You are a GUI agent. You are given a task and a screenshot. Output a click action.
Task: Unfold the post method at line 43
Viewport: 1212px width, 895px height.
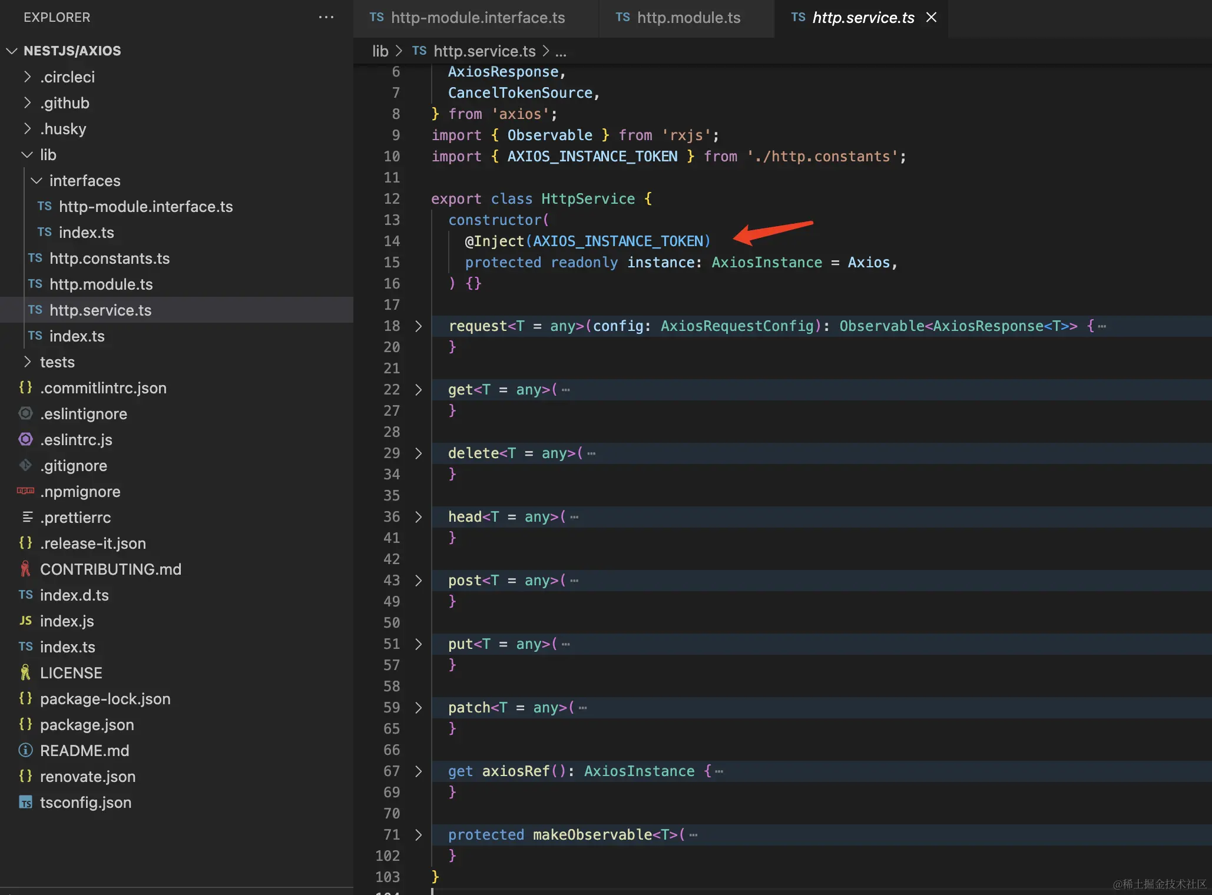click(x=418, y=581)
